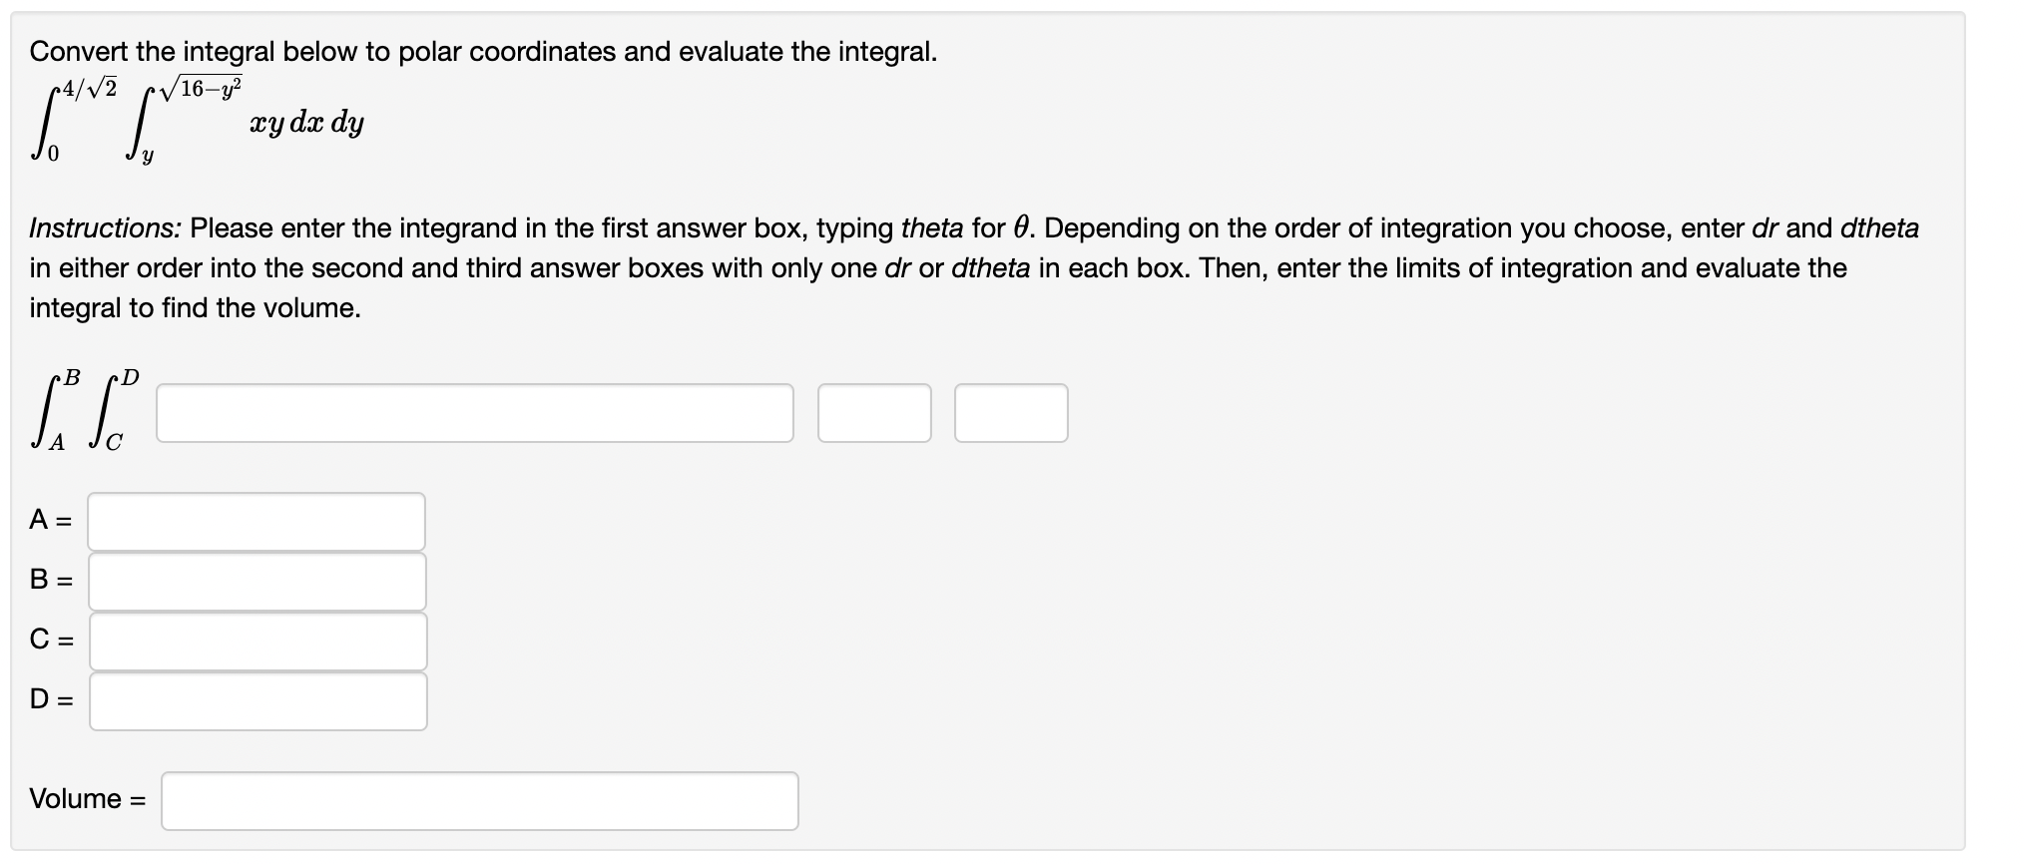Click the C = input field
2024x864 pixels.
pyautogui.click(x=257, y=641)
